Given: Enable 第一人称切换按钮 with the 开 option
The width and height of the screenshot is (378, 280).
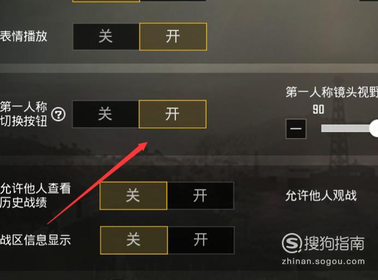Looking at the screenshot, I should (173, 114).
